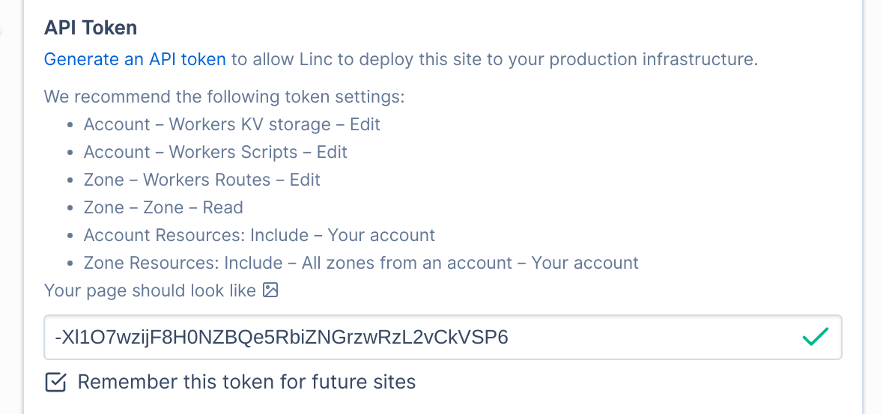
Task: Click 'Zone Resources: Include – All zones' item
Action: 362,263
